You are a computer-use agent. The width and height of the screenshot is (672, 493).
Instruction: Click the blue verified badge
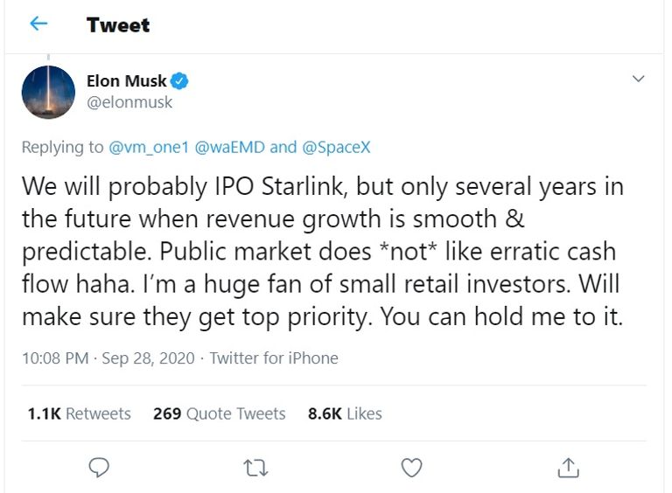coord(179,81)
